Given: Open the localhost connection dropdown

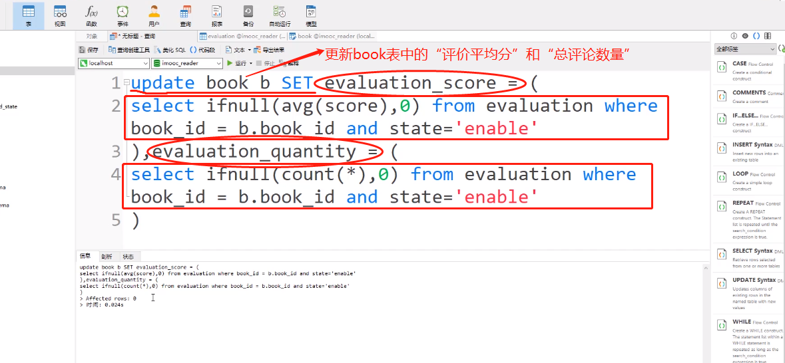Looking at the screenshot, I should (x=113, y=63).
